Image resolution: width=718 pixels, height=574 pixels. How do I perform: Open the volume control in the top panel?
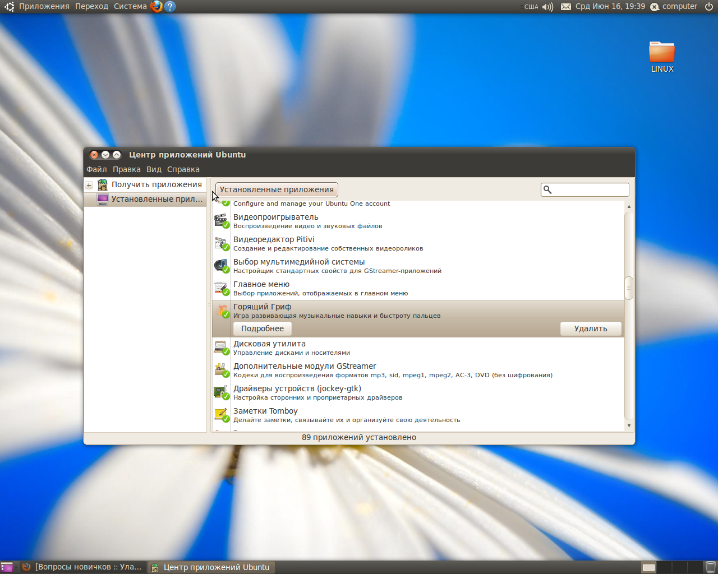point(547,7)
